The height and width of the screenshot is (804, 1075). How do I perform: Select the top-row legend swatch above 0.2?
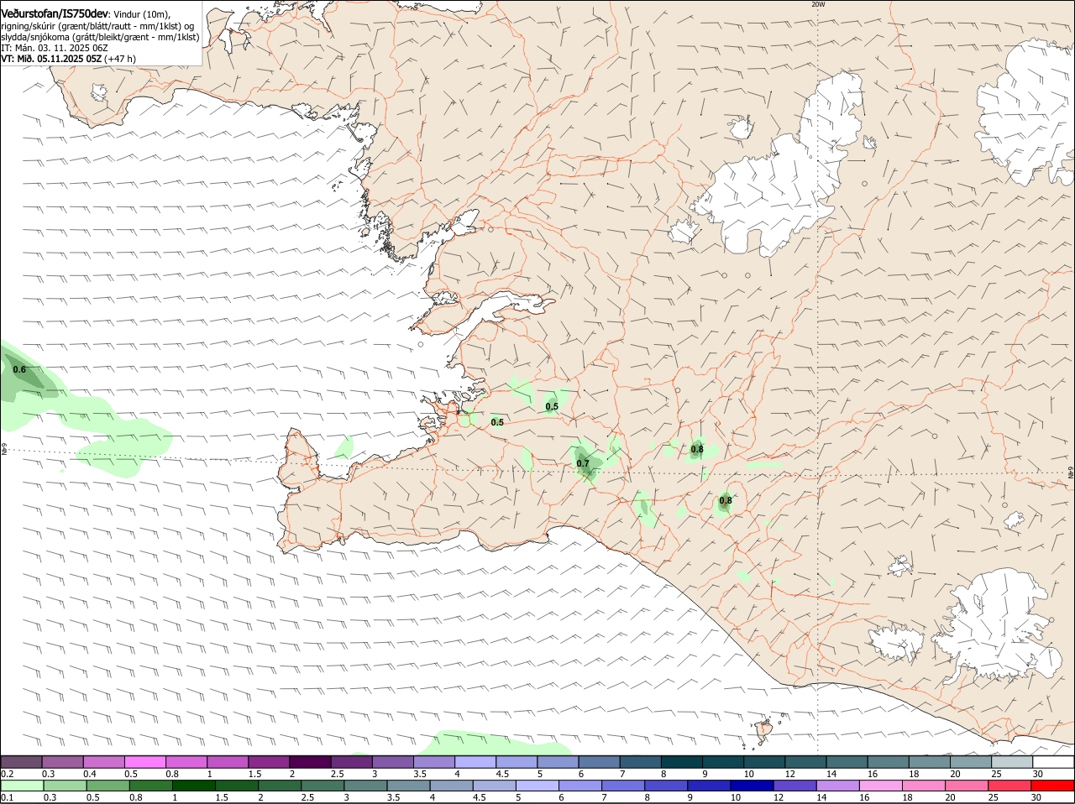tap(21, 762)
